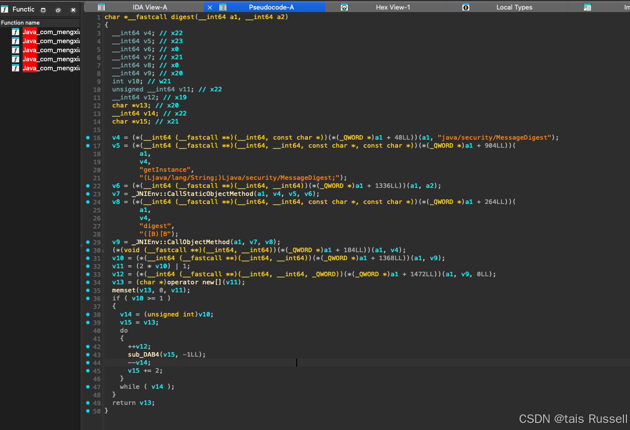Click the "while ( v14 )" loop condition

(148, 387)
